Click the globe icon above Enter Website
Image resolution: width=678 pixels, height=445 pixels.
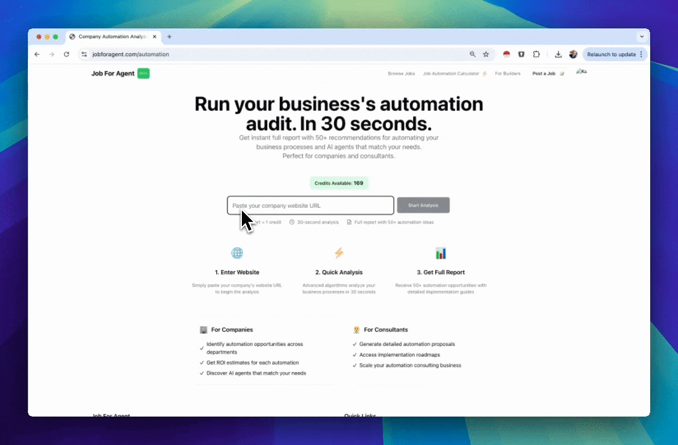(x=237, y=253)
